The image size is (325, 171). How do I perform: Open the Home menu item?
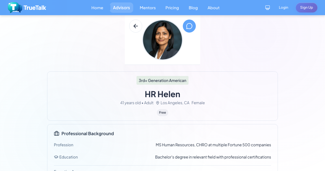point(97,8)
